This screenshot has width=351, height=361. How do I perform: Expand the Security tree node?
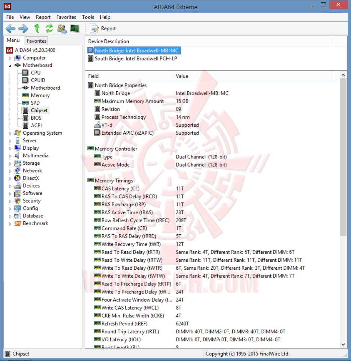pos(10,201)
